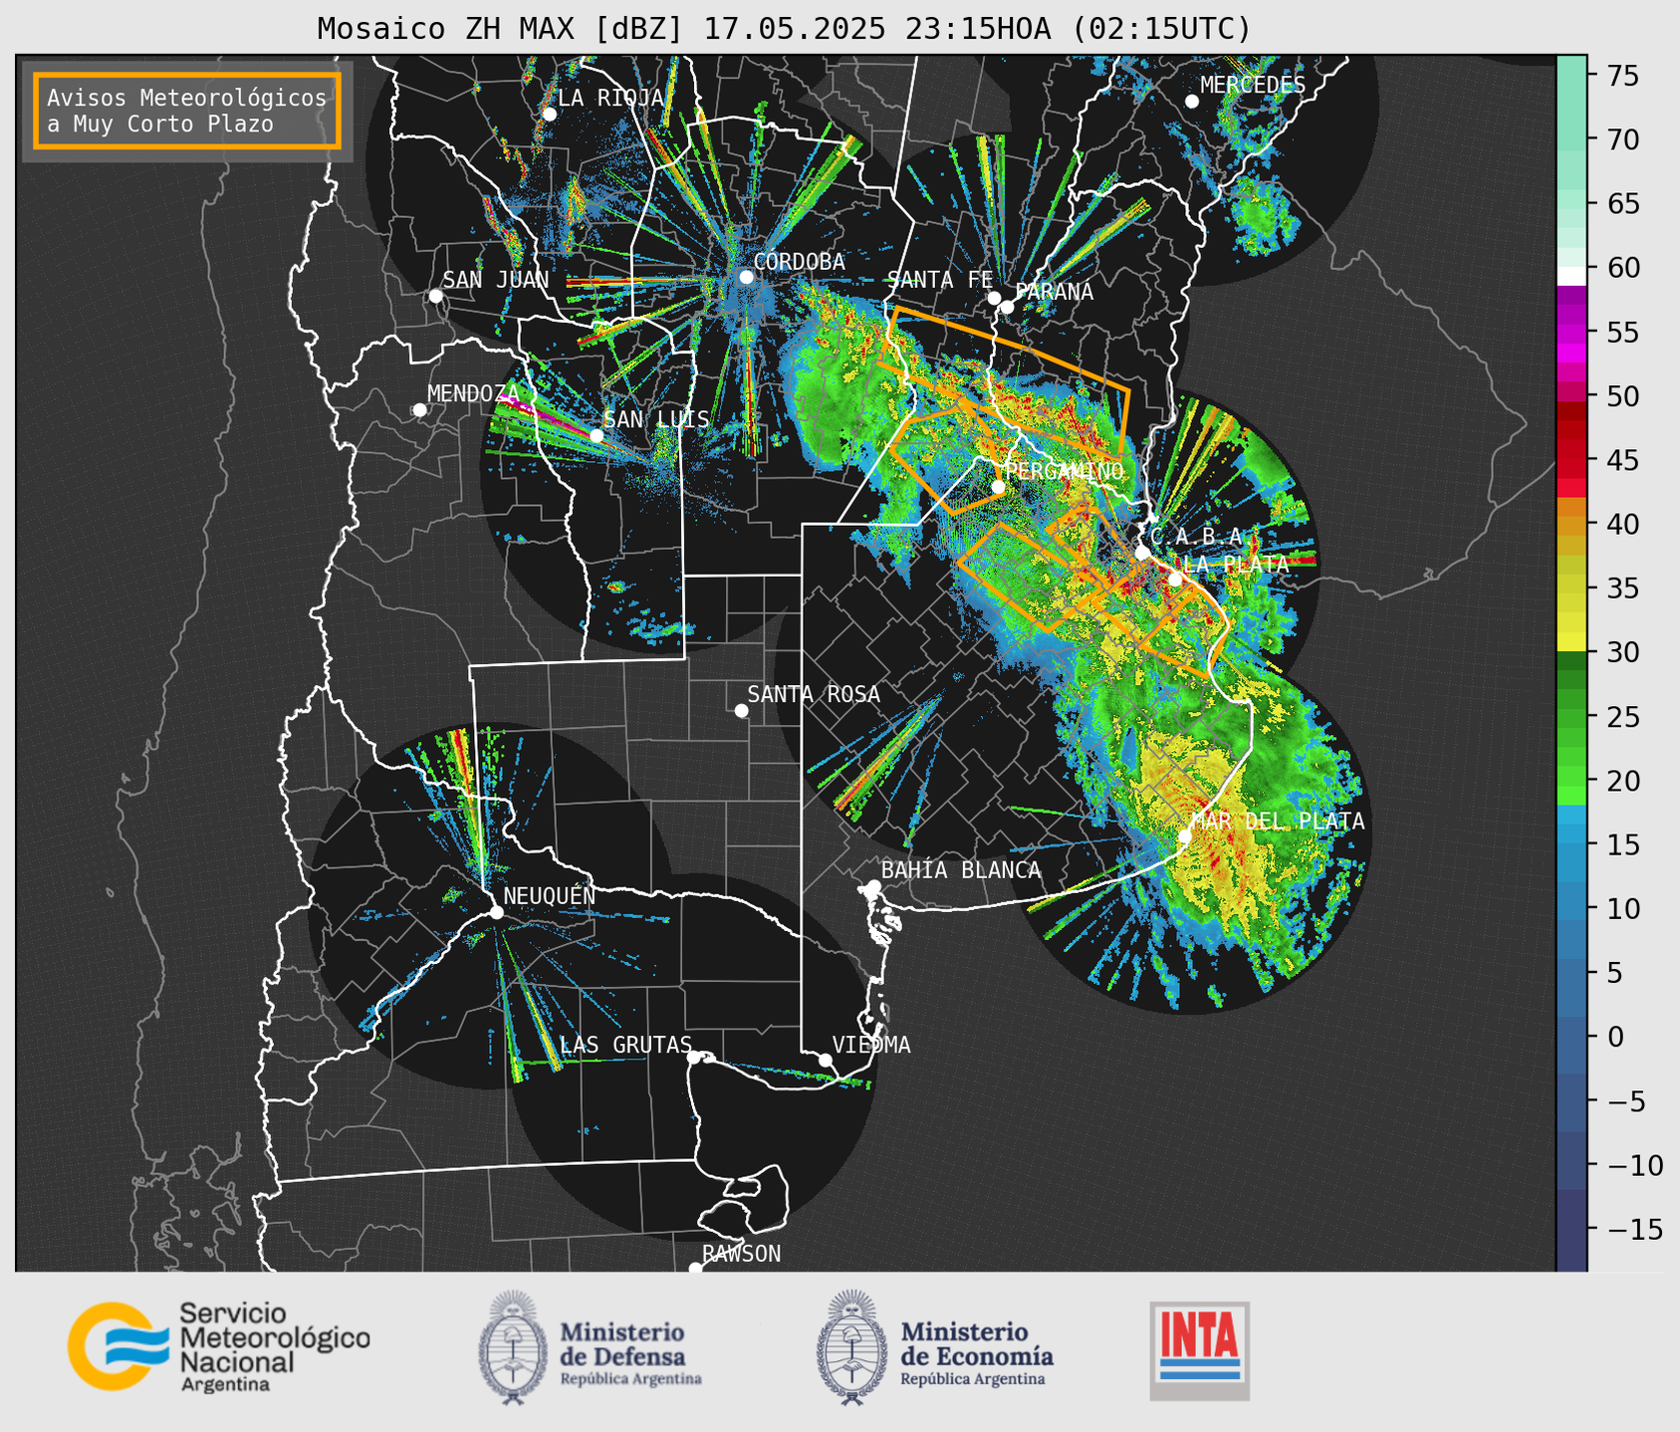Click the SANTA ROSA city label
The image size is (1680, 1432).
coord(814,694)
